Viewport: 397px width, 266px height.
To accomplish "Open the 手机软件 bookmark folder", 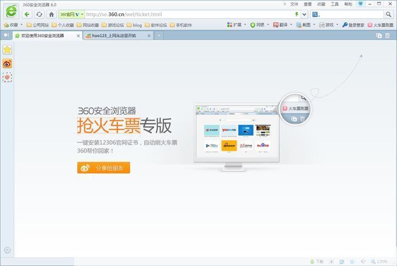I will click(181, 25).
